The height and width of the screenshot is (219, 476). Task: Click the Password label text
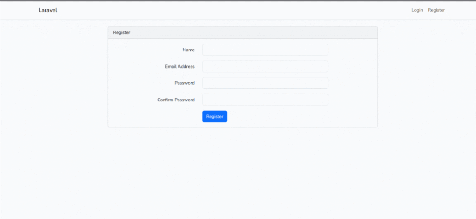(185, 83)
